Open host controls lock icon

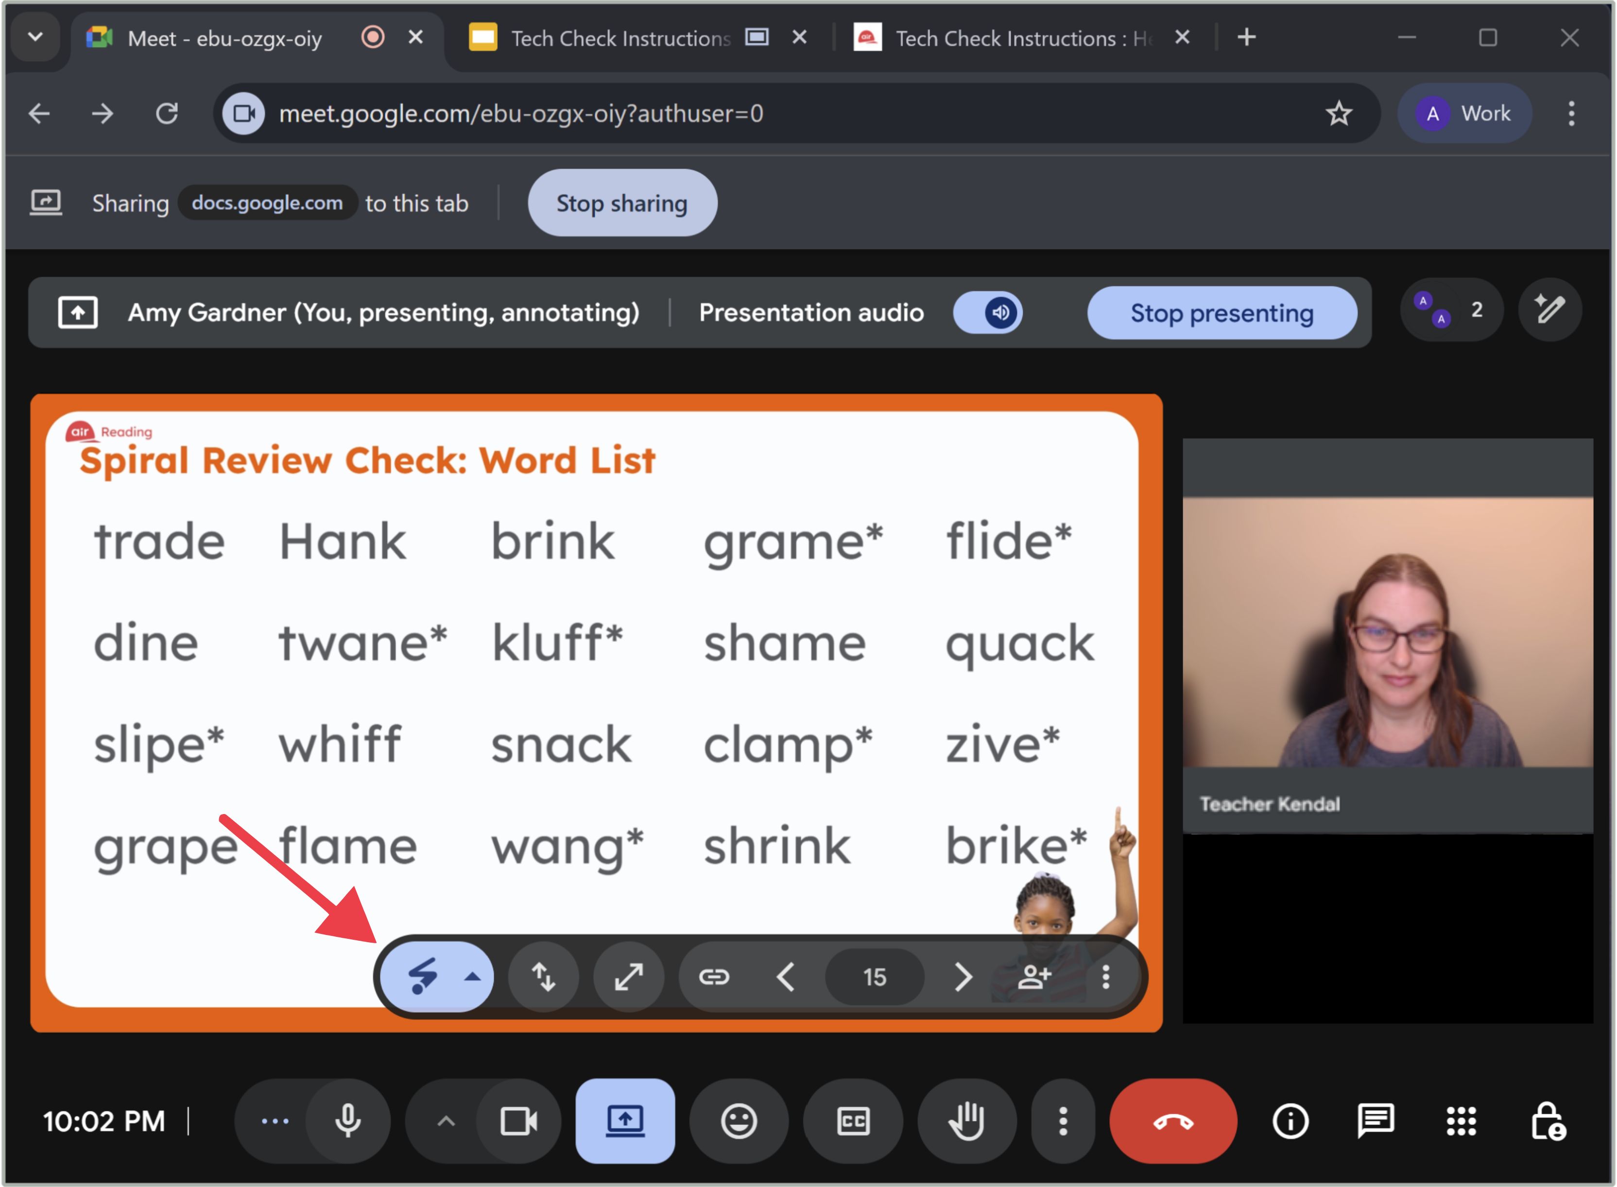pos(1548,1121)
